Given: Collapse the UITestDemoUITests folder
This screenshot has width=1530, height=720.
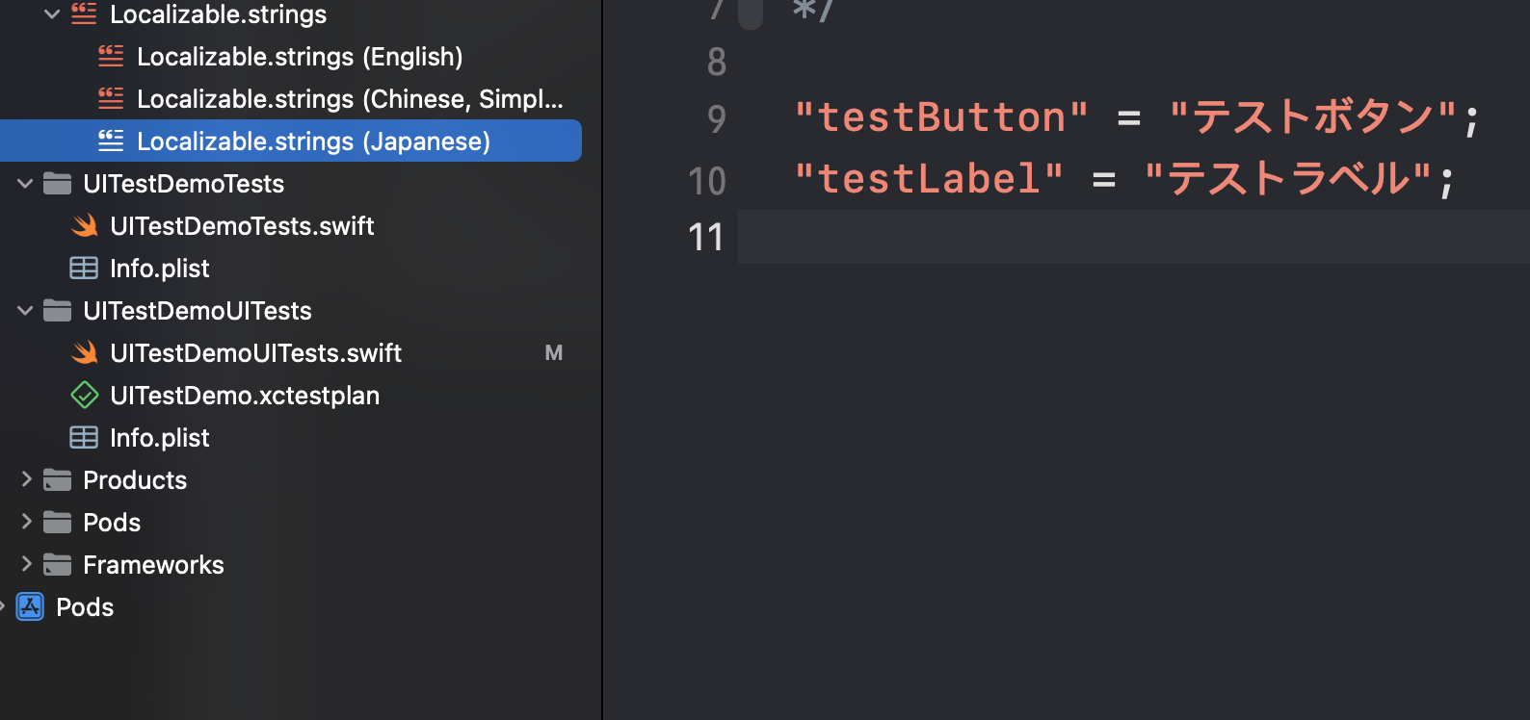Looking at the screenshot, I should coord(26,311).
